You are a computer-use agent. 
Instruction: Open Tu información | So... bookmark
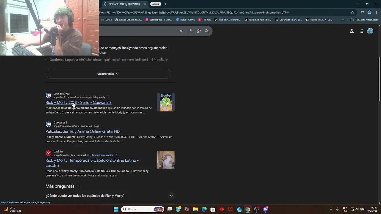point(319,20)
